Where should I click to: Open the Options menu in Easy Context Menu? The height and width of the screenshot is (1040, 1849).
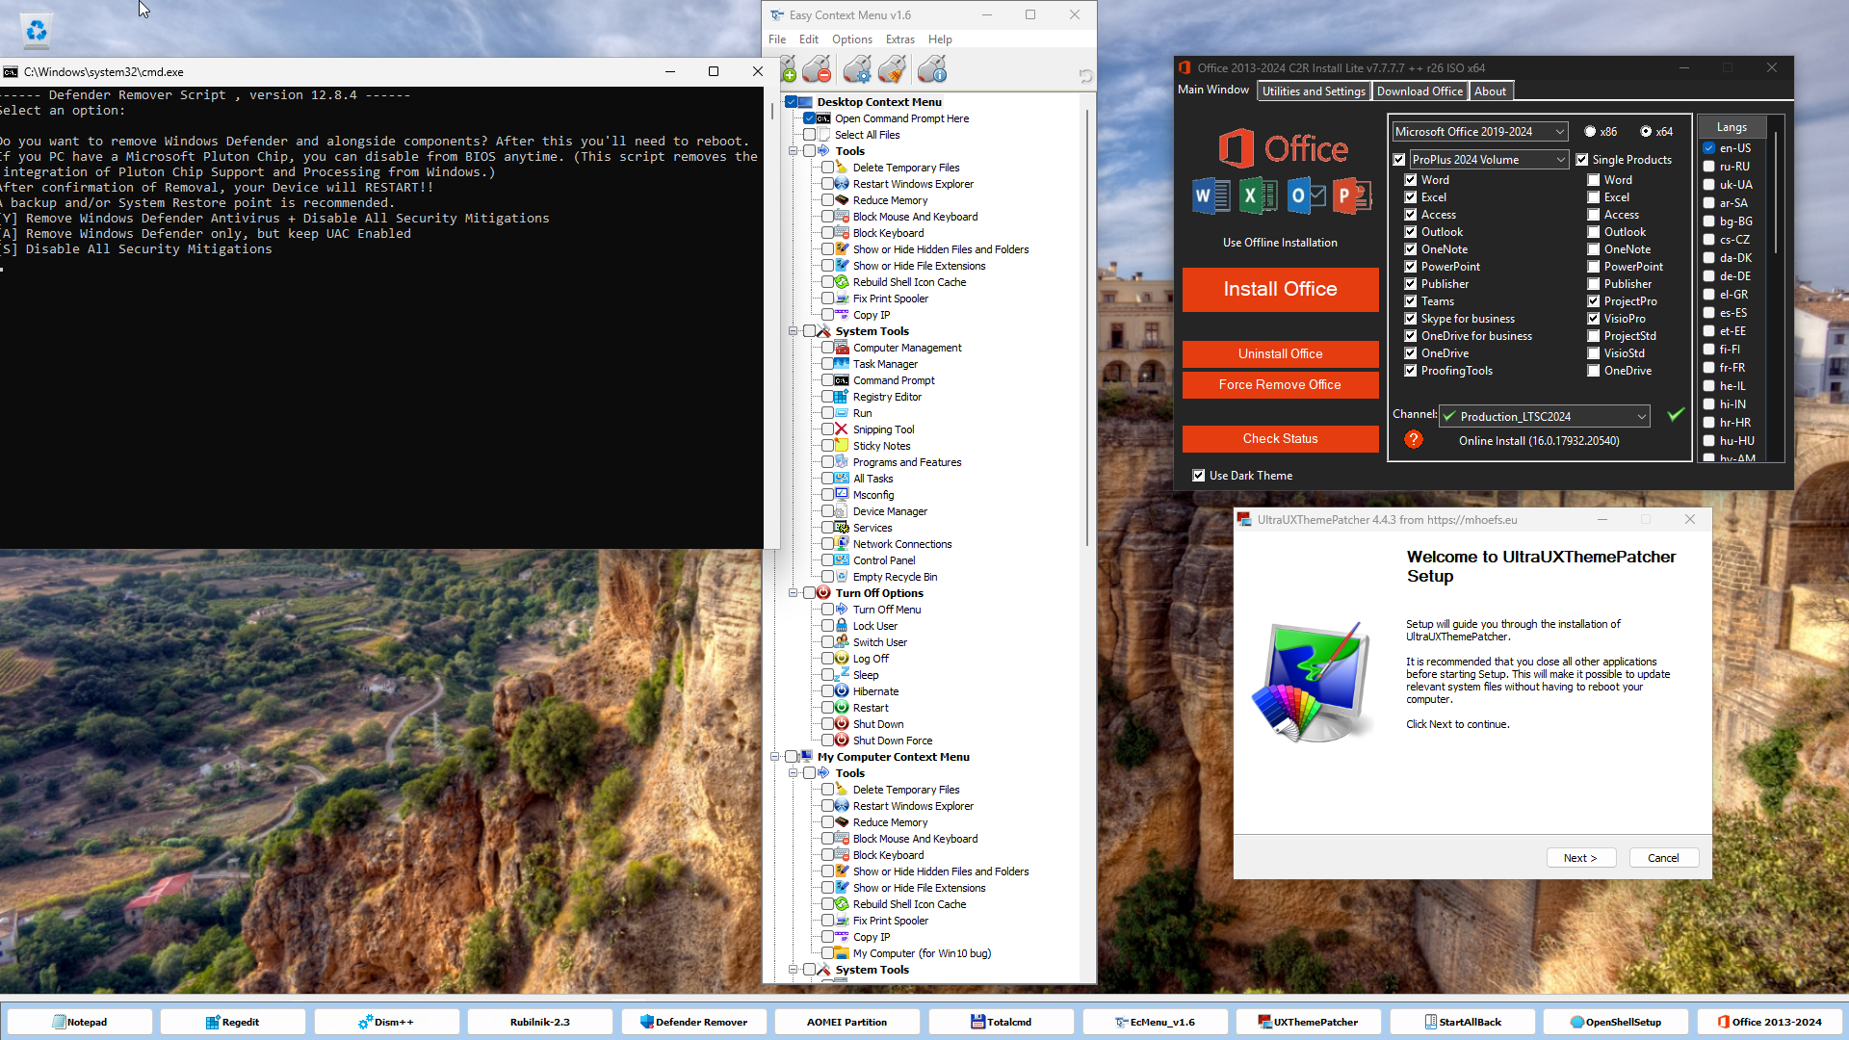[852, 39]
